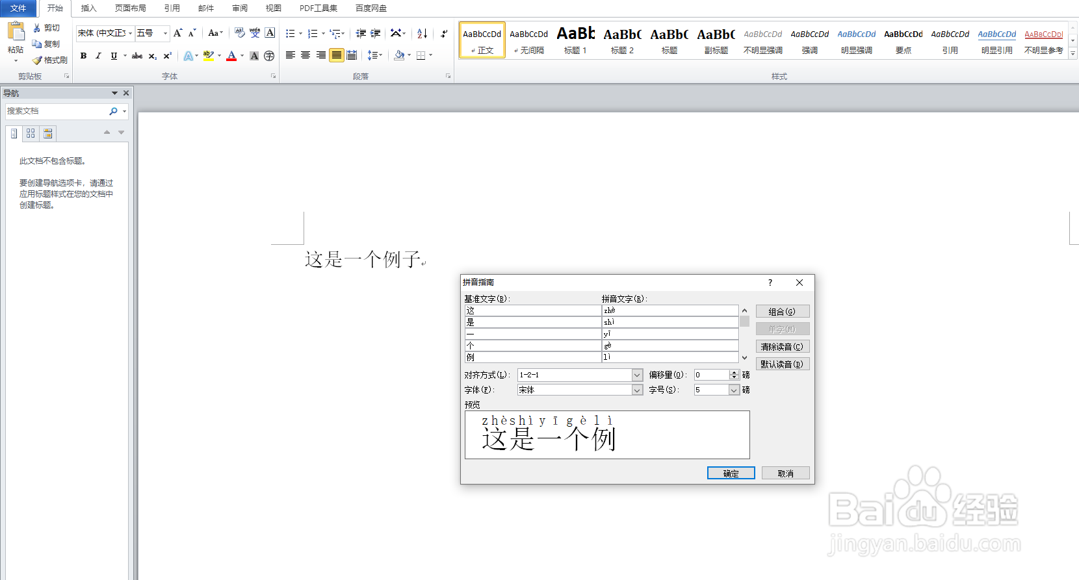Open alignment 1-2-1 dropdown in dialog

(x=637, y=375)
